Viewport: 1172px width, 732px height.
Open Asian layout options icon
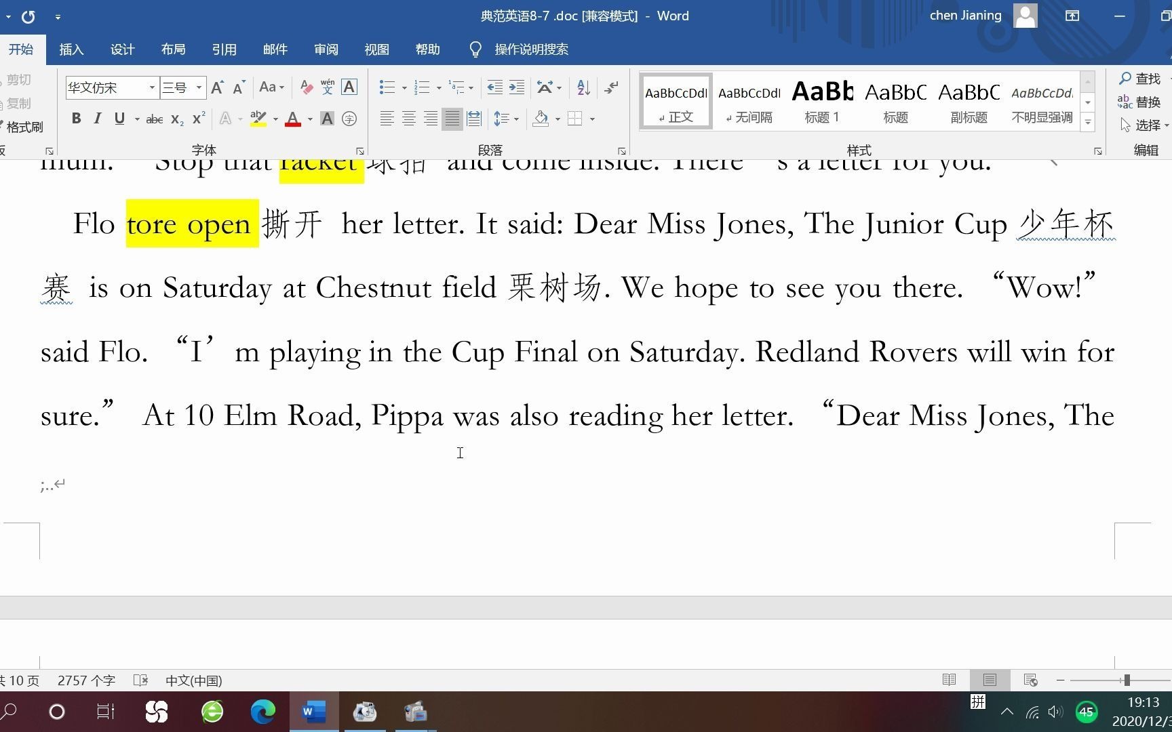click(x=545, y=87)
